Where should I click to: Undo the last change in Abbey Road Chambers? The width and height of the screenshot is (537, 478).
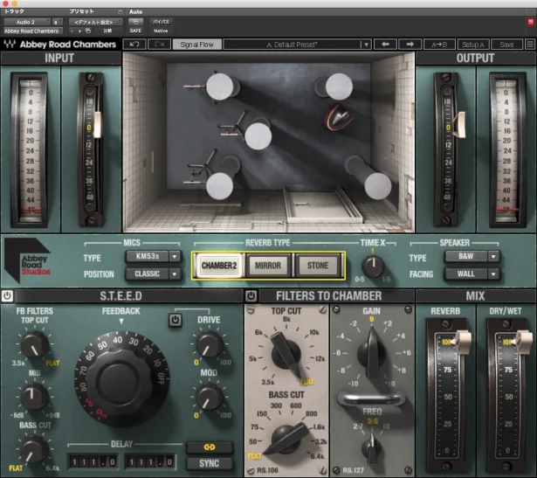pos(134,45)
